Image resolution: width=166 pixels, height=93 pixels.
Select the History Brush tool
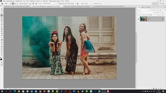[2, 31]
